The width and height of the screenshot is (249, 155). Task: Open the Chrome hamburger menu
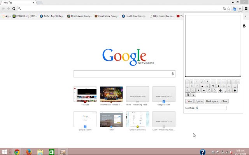(x=246, y=9)
